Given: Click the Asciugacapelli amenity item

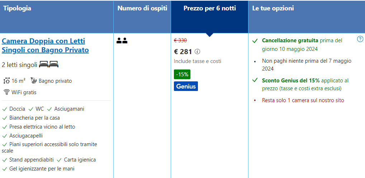Looking at the screenshot, I should 26,136.
